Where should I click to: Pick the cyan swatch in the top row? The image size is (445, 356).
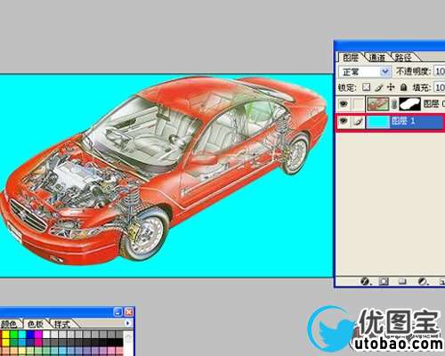click(x=22, y=335)
